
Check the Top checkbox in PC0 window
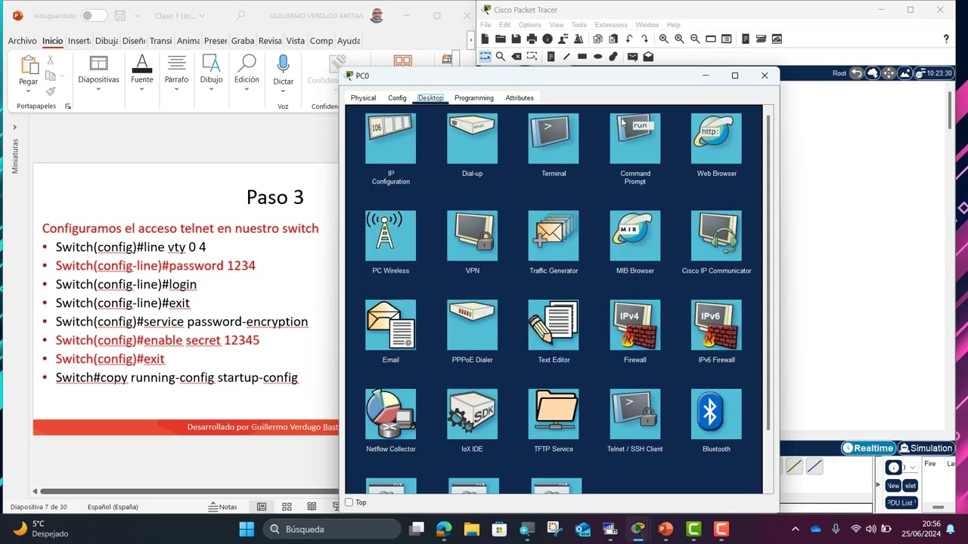point(349,502)
